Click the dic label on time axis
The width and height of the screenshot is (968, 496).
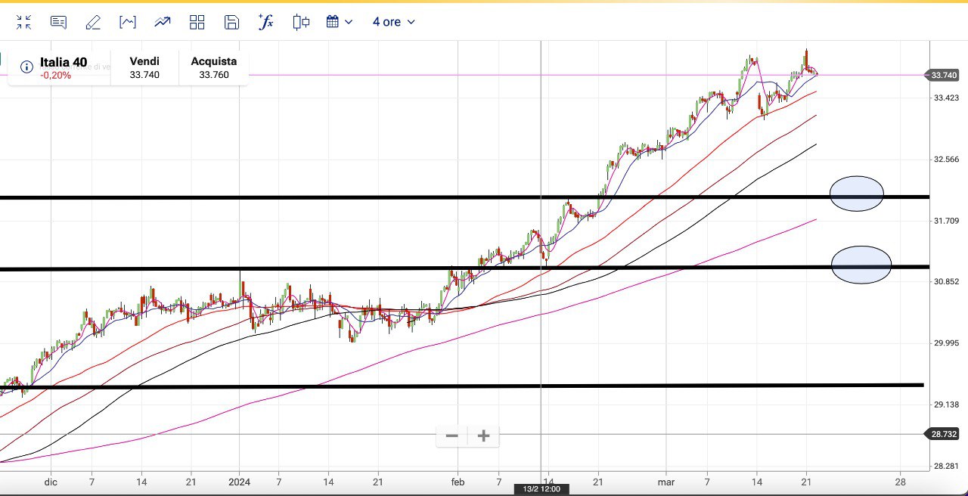51,482
